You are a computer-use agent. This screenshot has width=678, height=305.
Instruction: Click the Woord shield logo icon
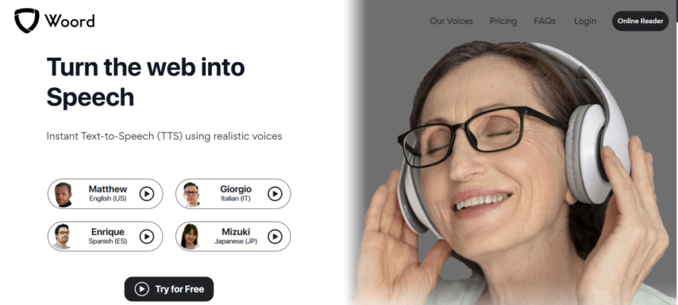tap(26, 21)
